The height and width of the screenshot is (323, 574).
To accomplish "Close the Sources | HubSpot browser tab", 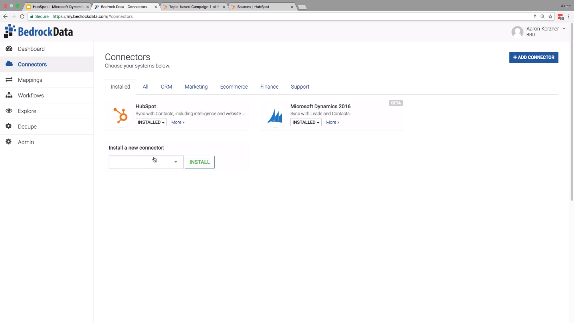I will [292, 7].
